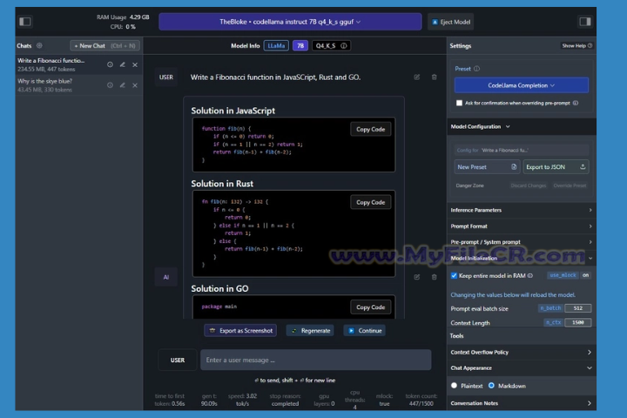The width and height of the screenshot is (627, 418).
Task: Regenerate the AI response
Action: coord(310,330)
